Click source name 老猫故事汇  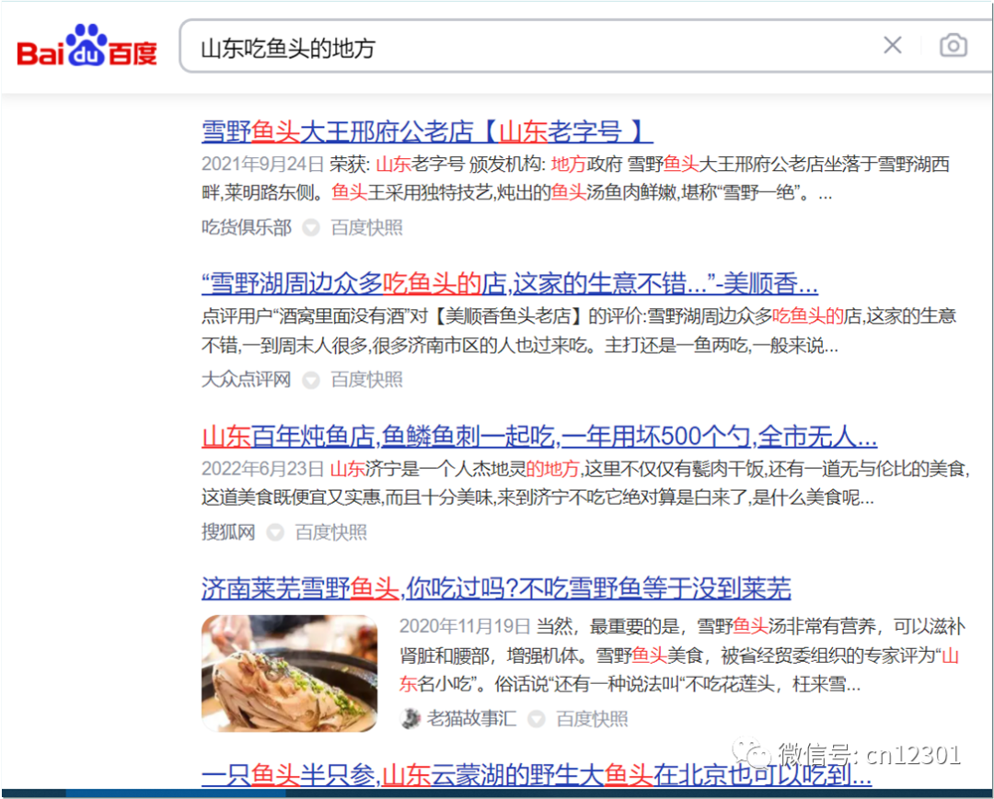471,719
